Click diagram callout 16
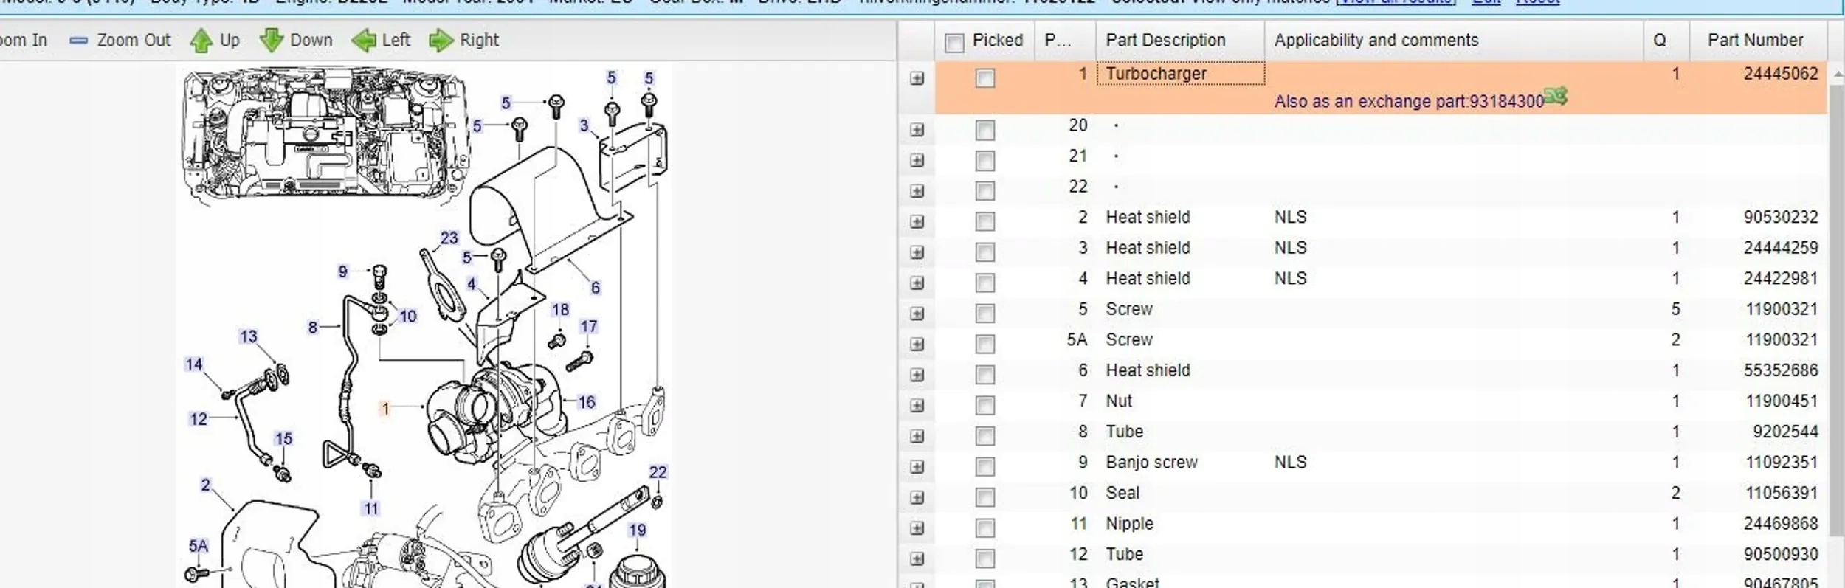This screenshot has height=588, width=1845. pos(587,402)
